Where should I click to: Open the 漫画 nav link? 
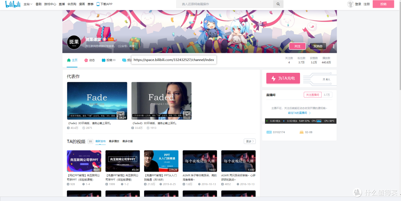(82, 4)
